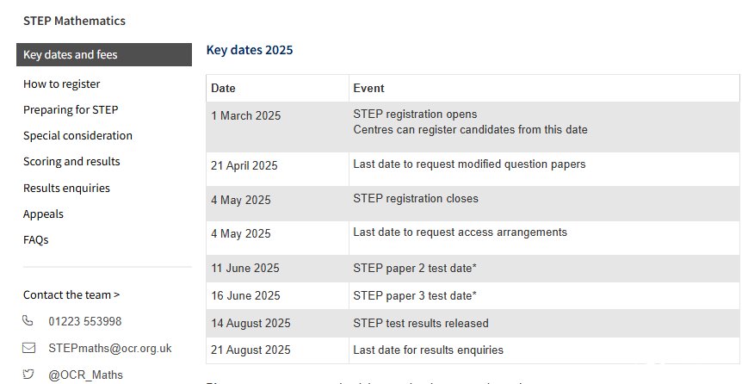Screen dimensions: 742x384
Task: Click Contact the team link
Action: [71, 295]
